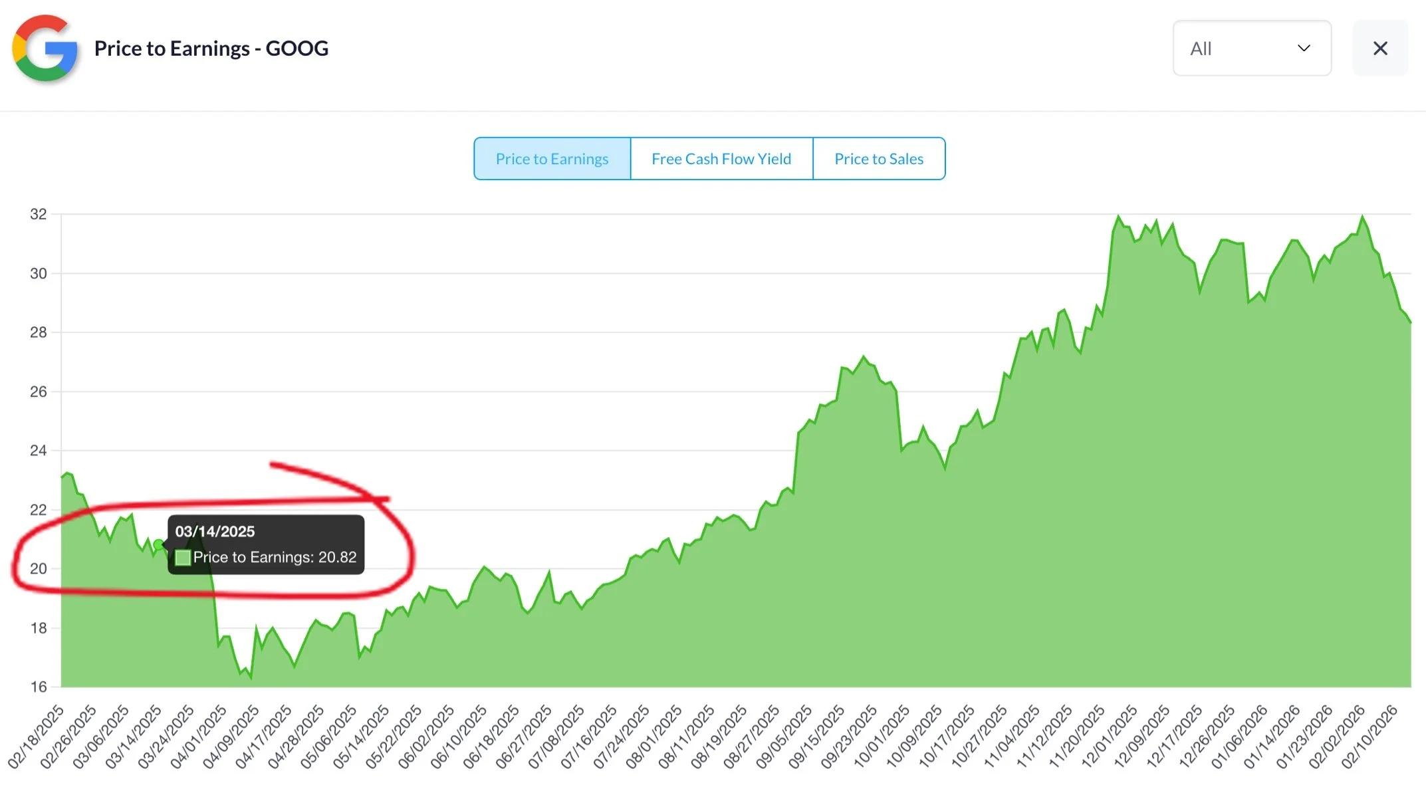Switch to Free Cash Flow Yield tab
This screenshot has height=789, width=1426.
(x=721, y=159)
